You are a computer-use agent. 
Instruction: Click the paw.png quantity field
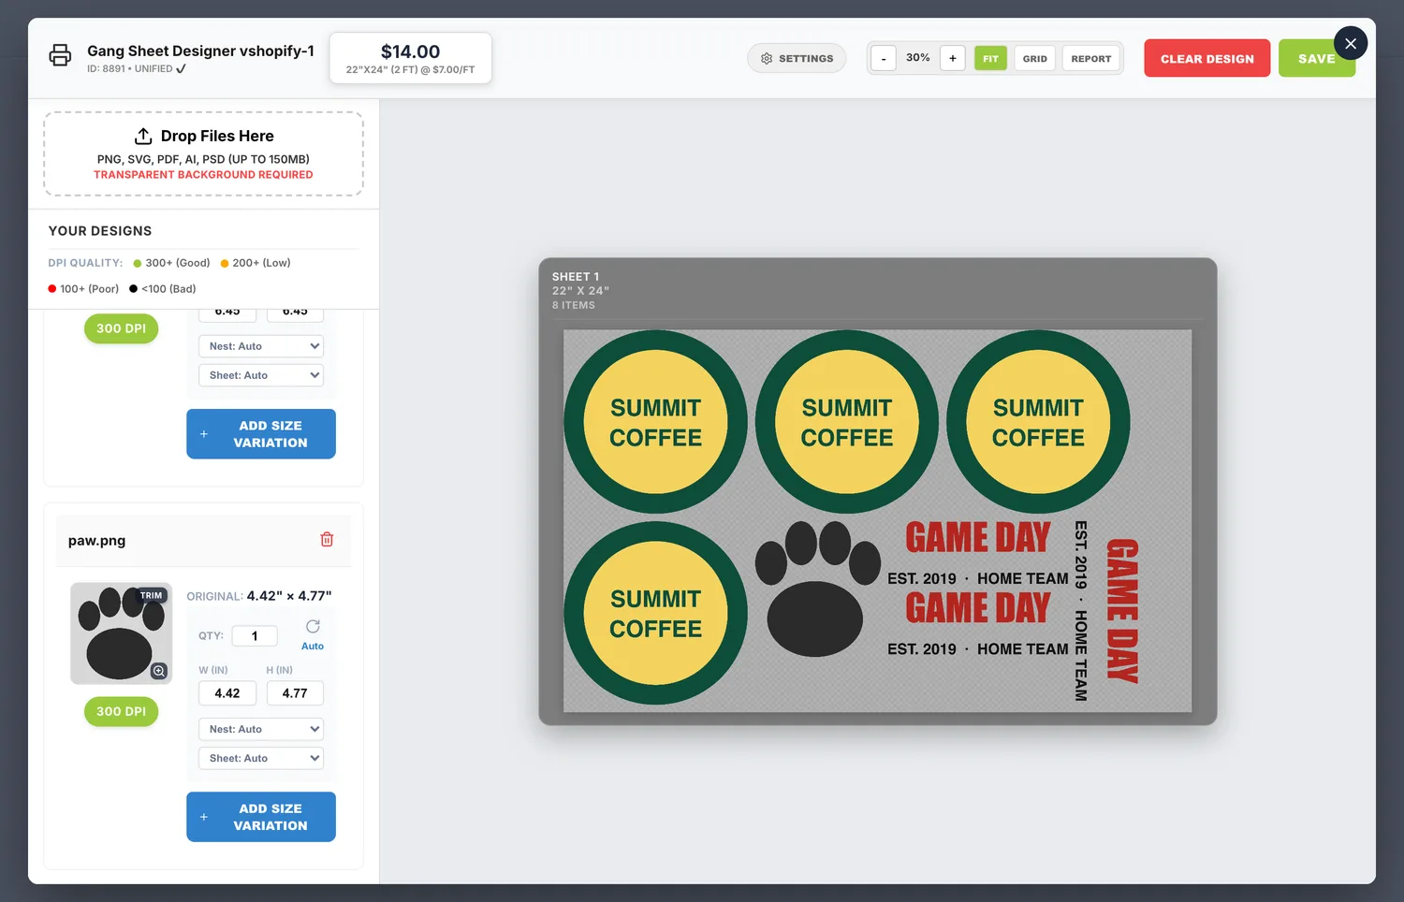pos(255,635)
